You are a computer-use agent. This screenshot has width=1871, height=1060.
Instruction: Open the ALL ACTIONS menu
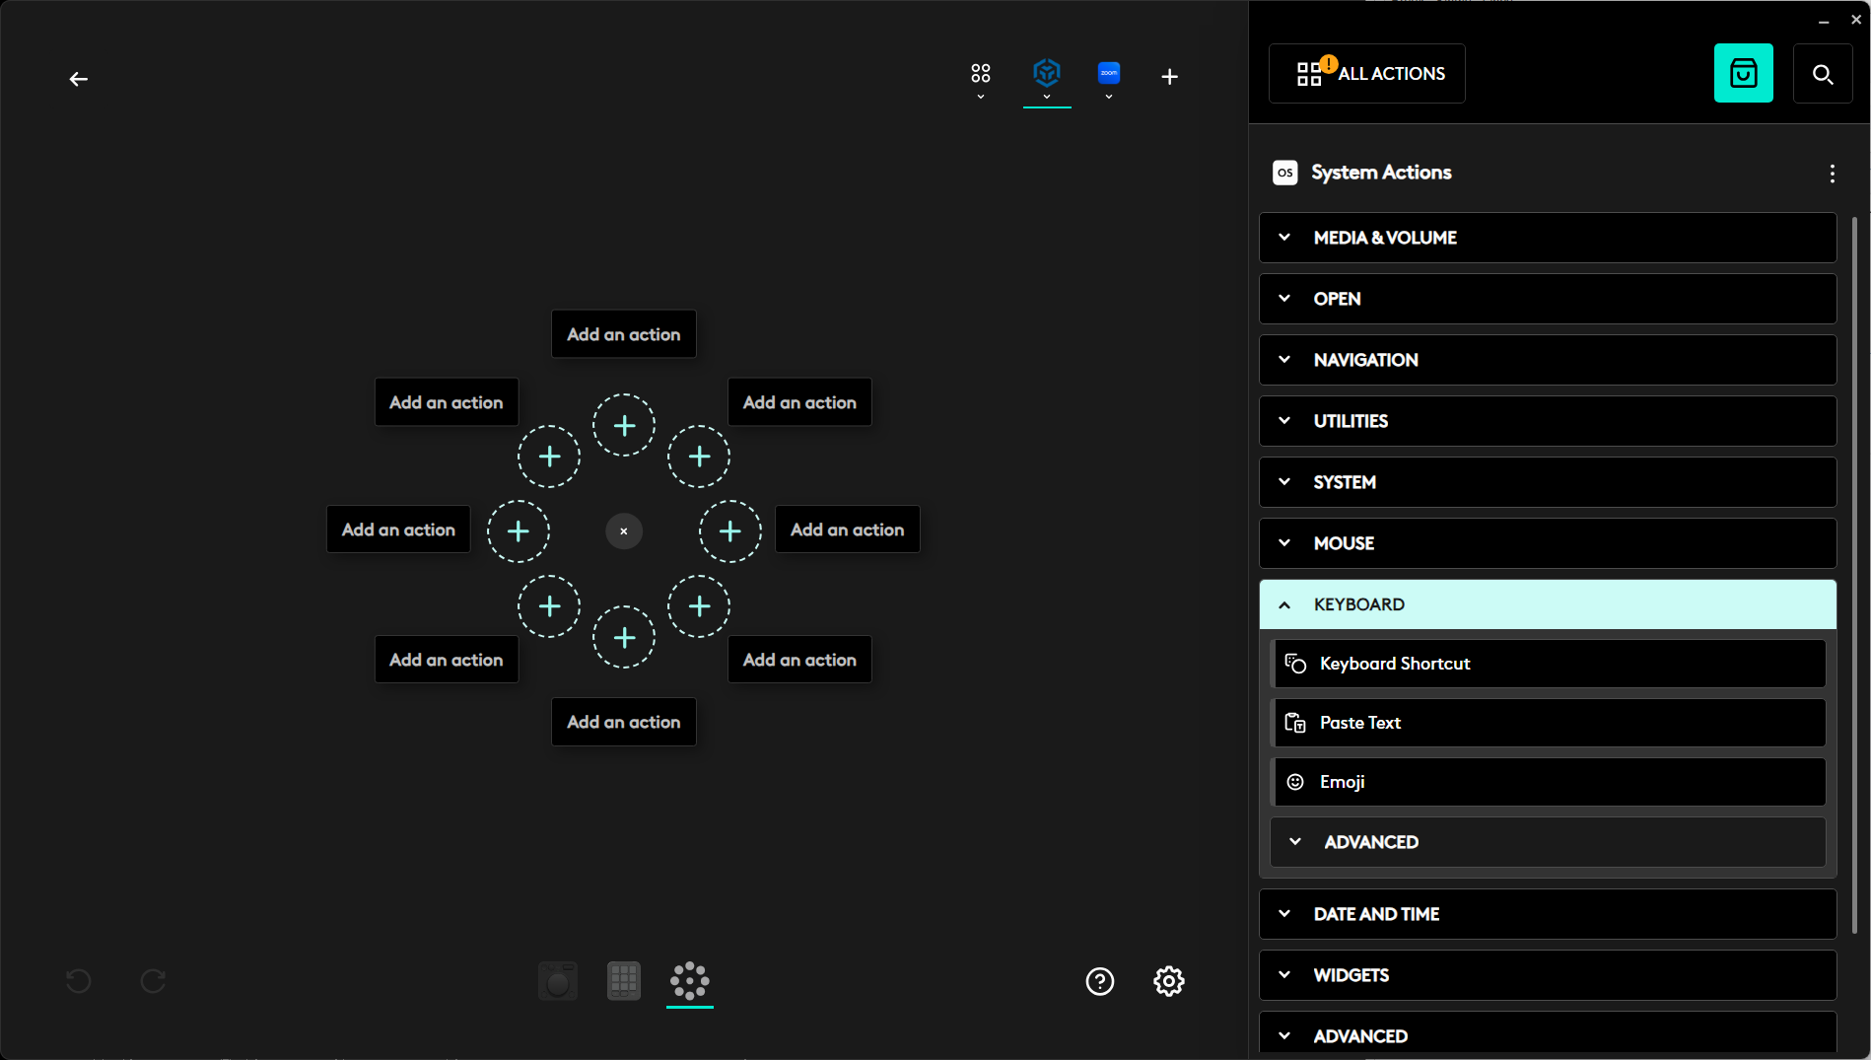click(x=1366, y=74)
